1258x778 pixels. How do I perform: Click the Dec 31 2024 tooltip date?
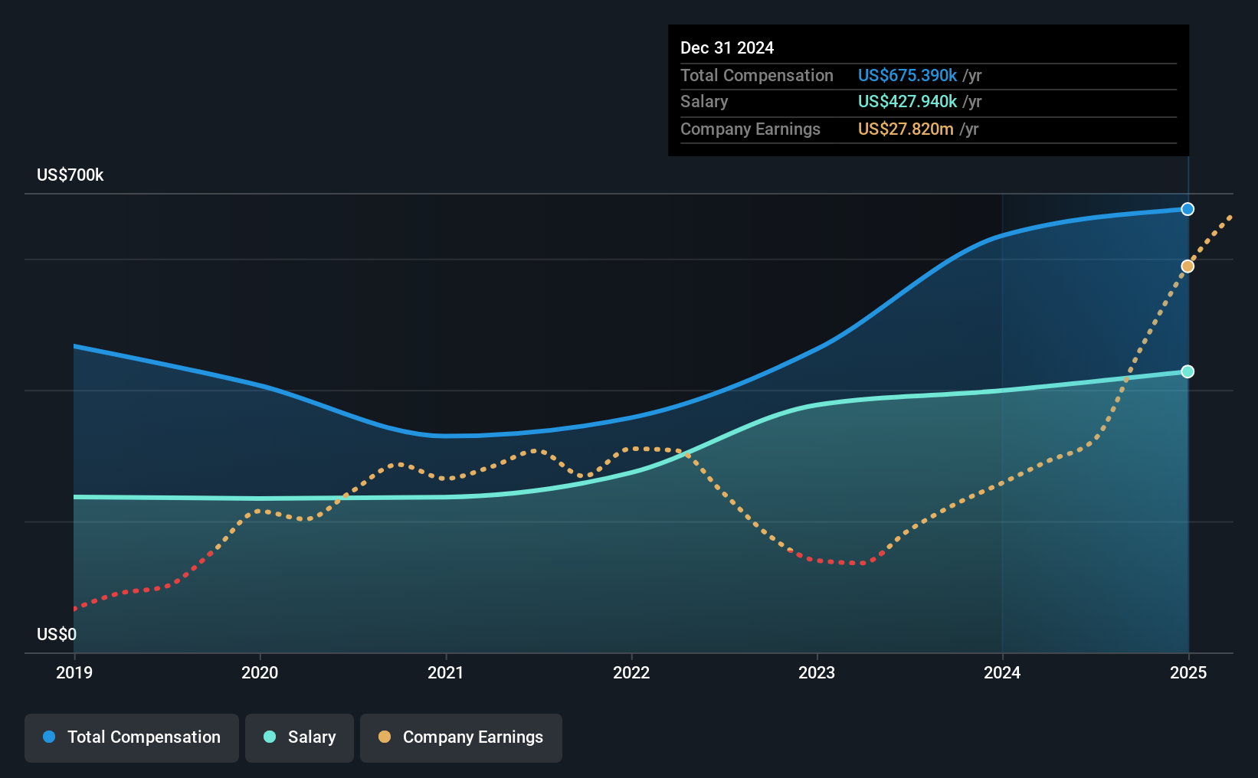[727, 47]
